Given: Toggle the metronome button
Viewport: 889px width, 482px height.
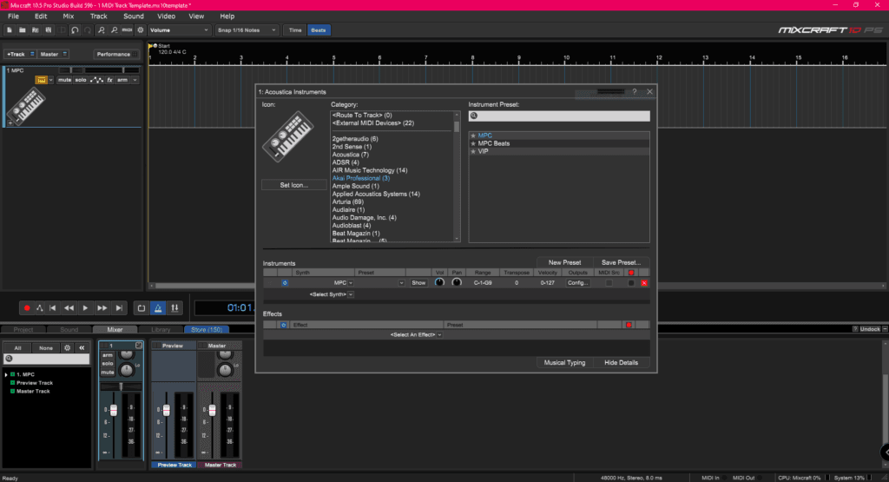Looking at the screenshot, I should pos(158,308).
